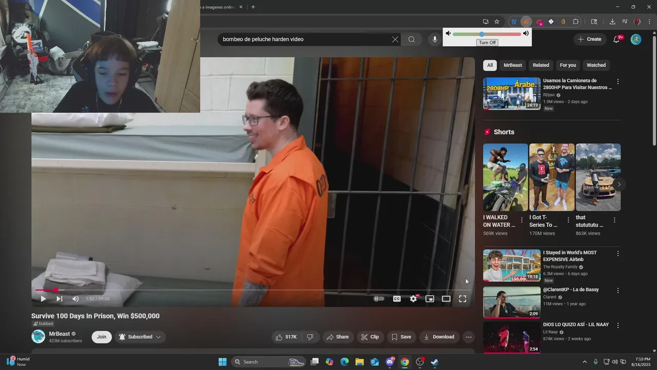Enter fullscreen video mode
Screen dimensions: 657x370
tap(462, 299)
